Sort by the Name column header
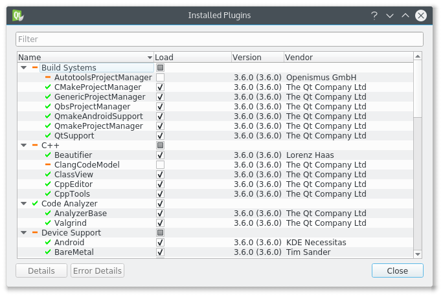Screen dimensions: 443x297 click(85, 58)
